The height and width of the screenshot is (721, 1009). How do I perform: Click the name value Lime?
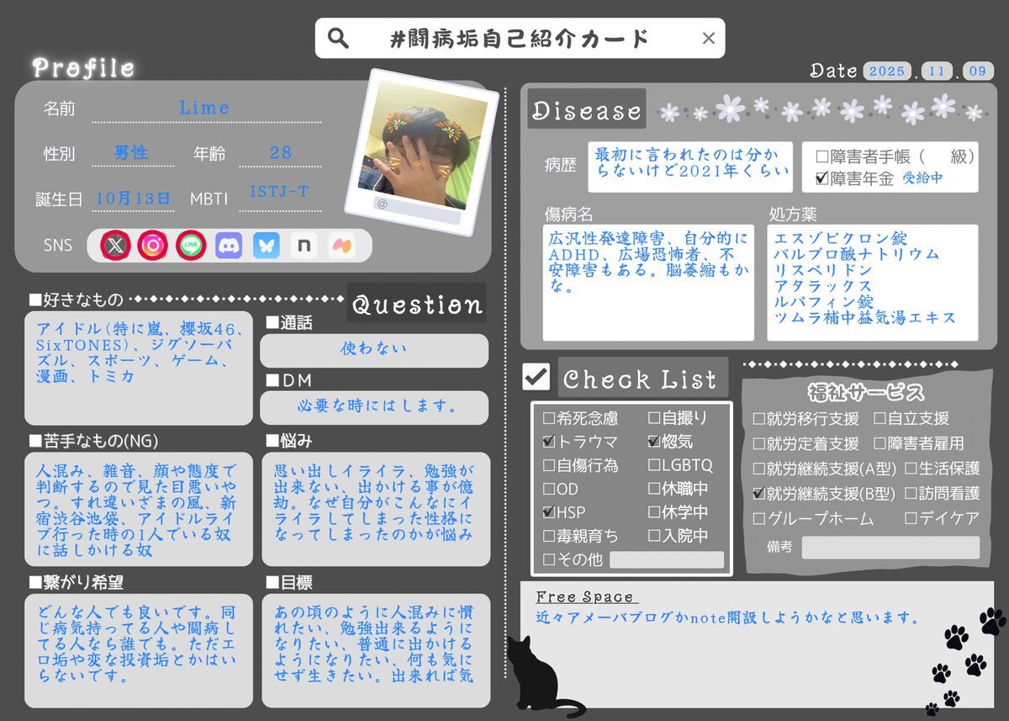click(x=203, y=108)
